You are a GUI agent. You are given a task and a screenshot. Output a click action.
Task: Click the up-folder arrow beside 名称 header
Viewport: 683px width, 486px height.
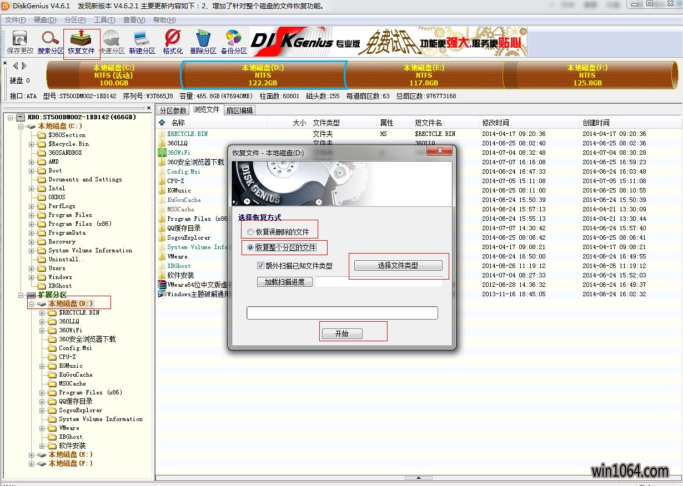[162, 123]
